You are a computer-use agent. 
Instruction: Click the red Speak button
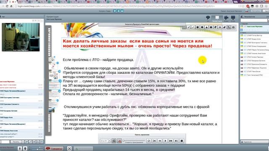point(54,148)
